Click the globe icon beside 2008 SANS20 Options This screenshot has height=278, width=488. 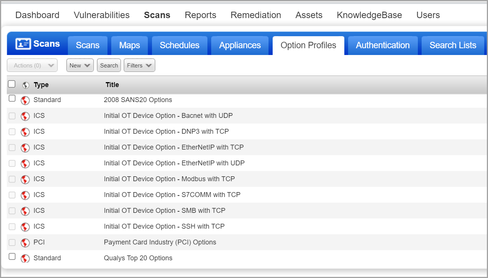(25, 100)
